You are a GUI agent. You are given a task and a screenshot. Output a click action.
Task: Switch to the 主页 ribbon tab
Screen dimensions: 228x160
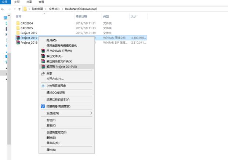[x=17, y=2]
